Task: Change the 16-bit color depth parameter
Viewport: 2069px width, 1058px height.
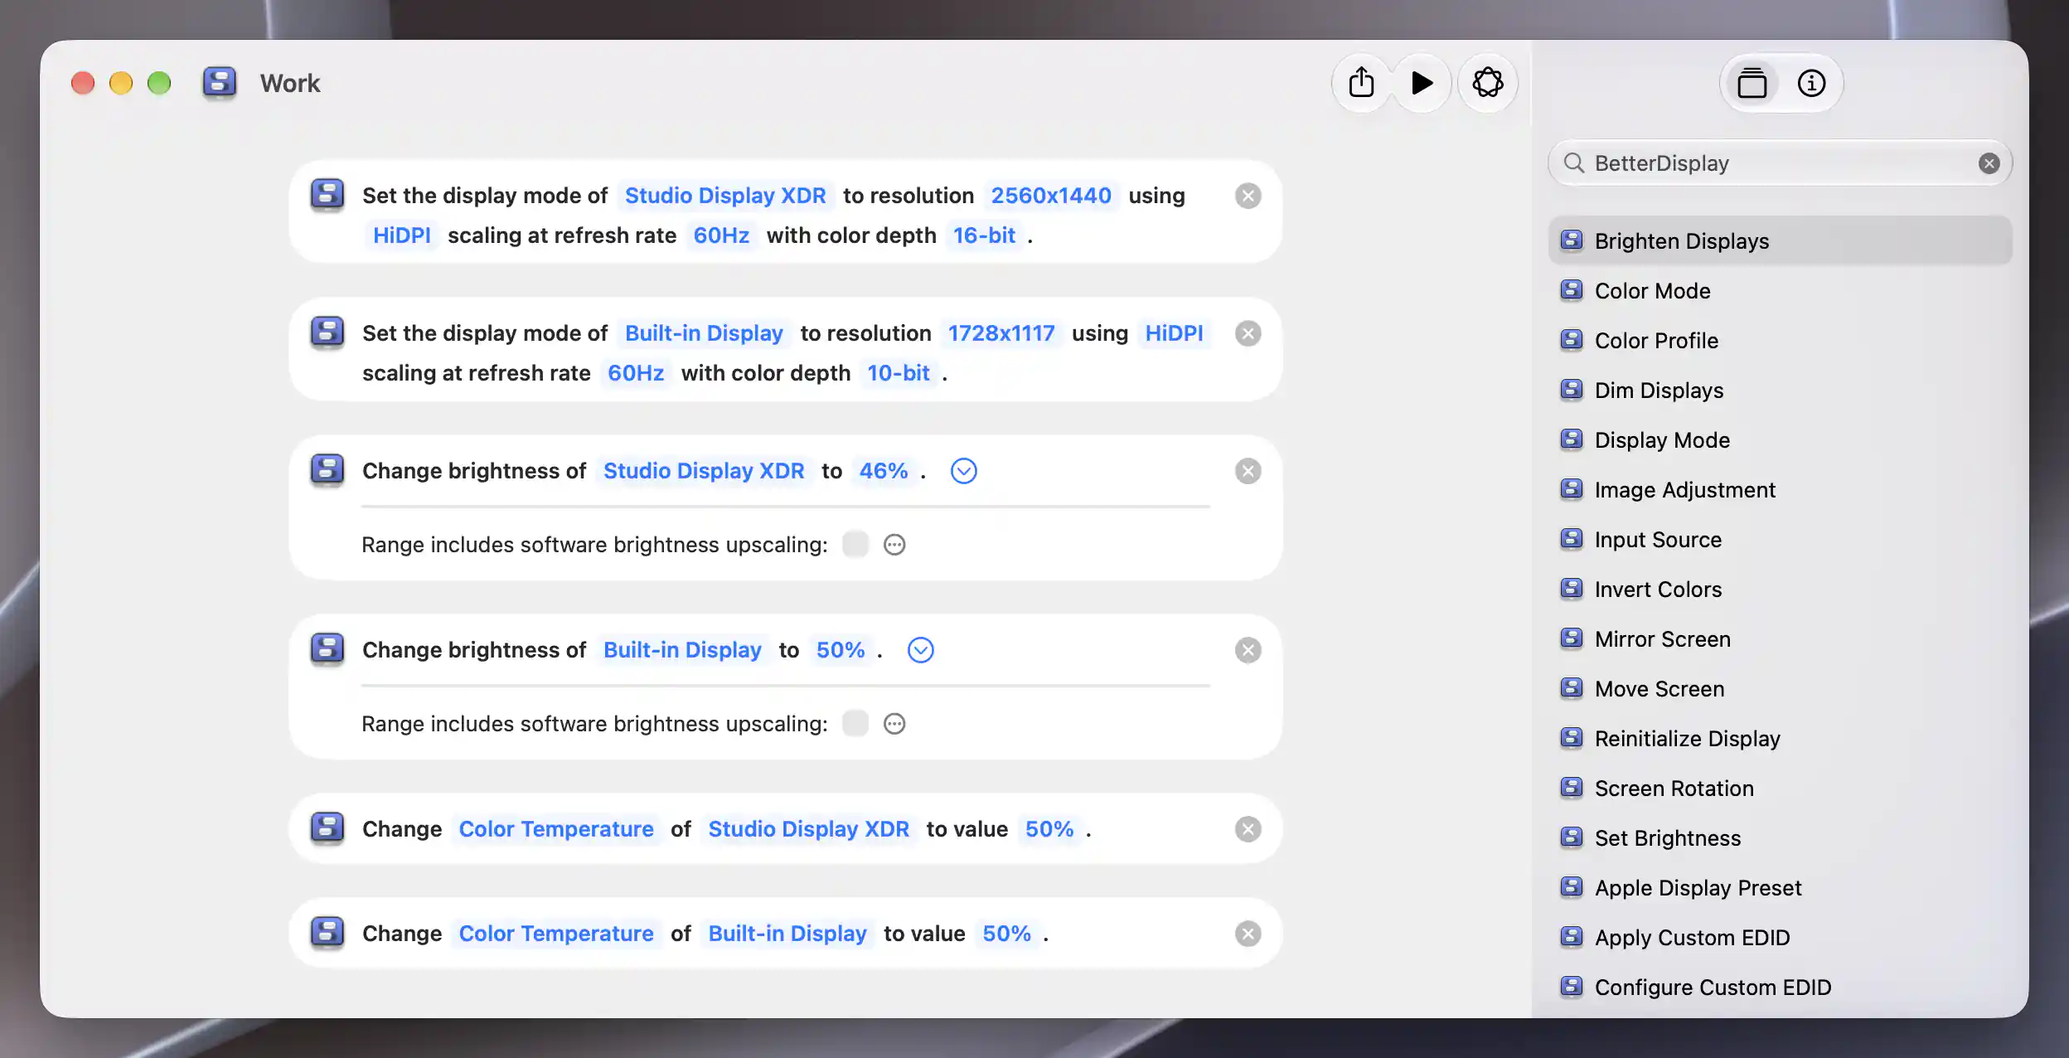Action: (x=984, y=235)
